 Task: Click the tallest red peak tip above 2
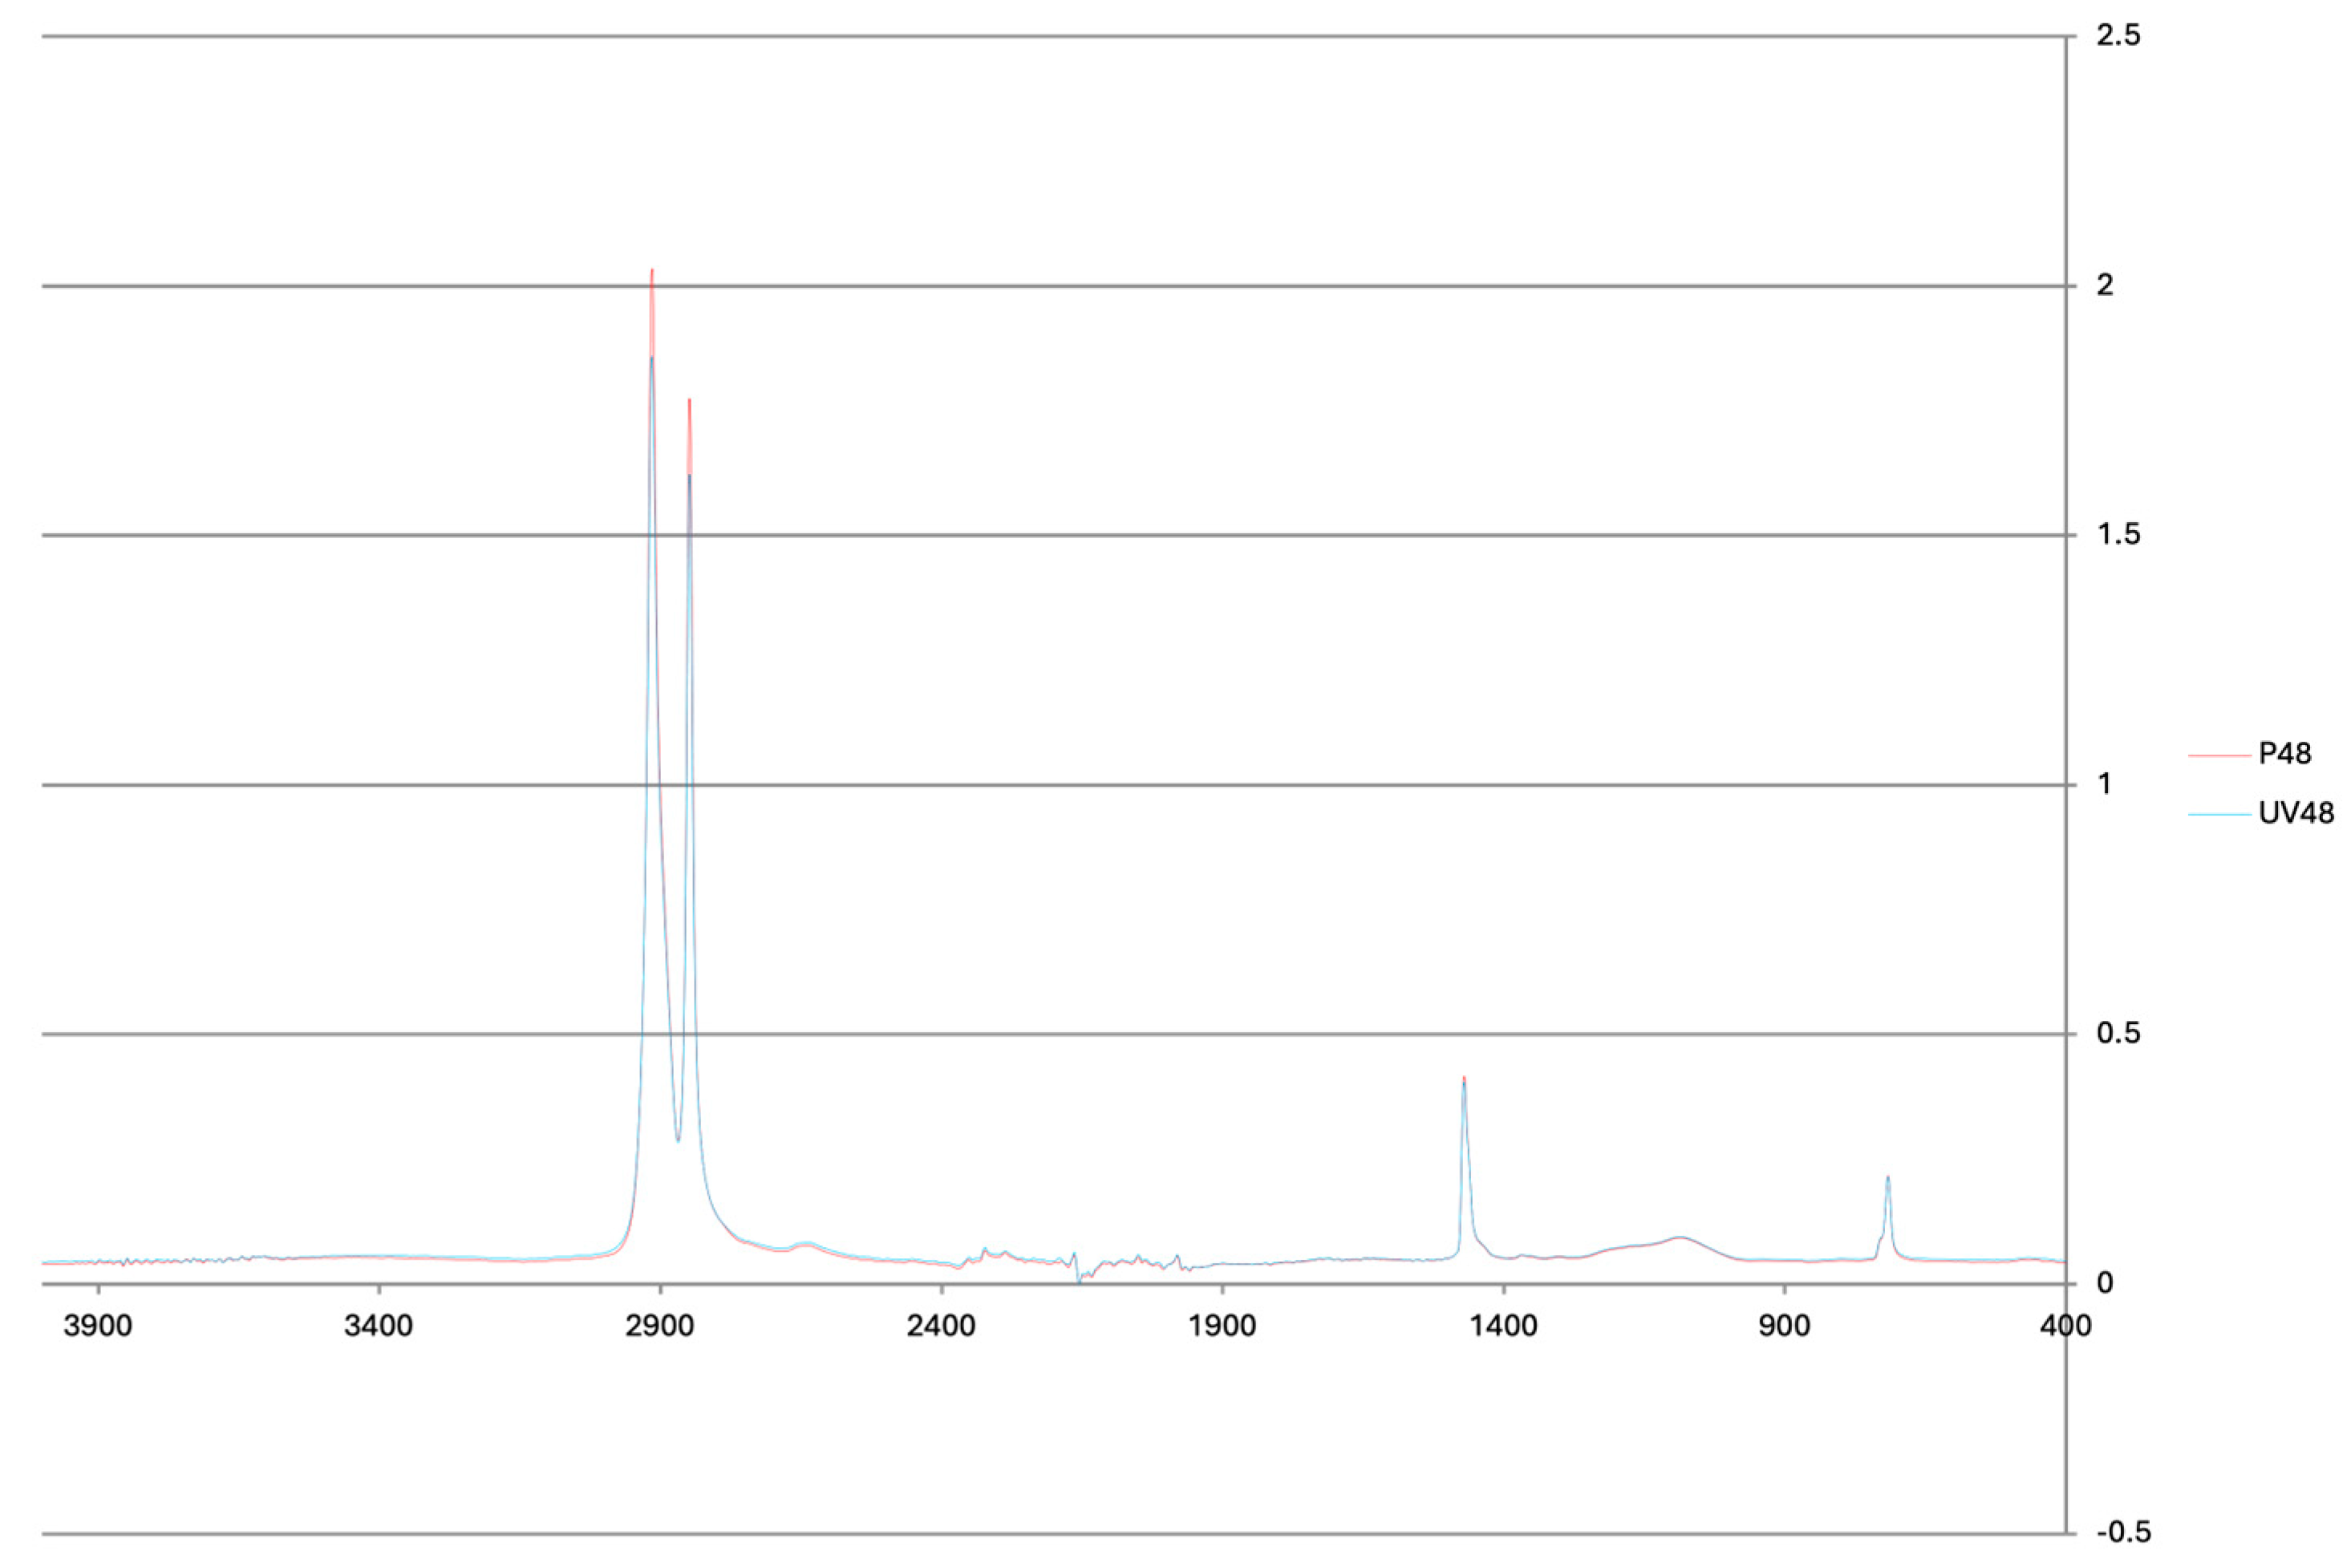coord(652,271)
